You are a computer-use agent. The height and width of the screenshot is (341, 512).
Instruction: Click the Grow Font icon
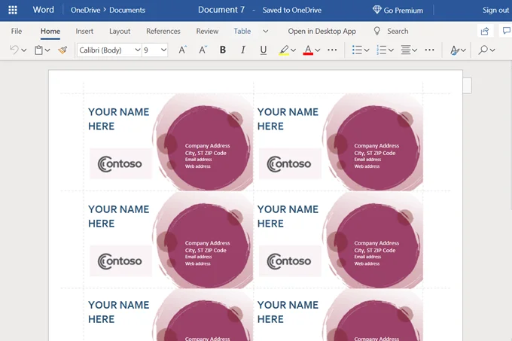tap(182, 50)
